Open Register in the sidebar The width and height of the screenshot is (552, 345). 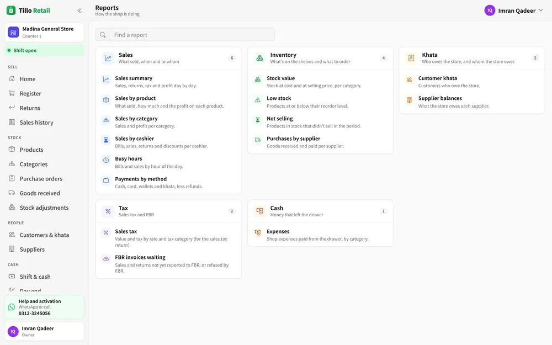[x=44, y=93]
